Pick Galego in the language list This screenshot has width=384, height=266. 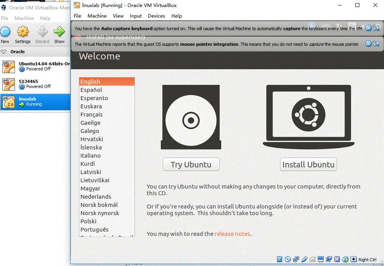(107, 131)
